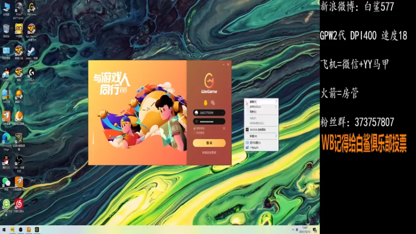Viewport: 416px width, 234px height.
Task: Select the WeGame desktop shortcut icon
Action: click(x=32, y=8)
